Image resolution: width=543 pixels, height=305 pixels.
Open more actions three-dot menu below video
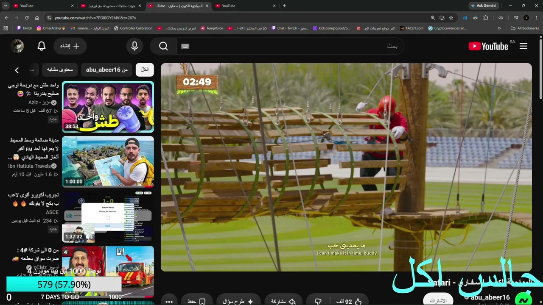[169, 302]
